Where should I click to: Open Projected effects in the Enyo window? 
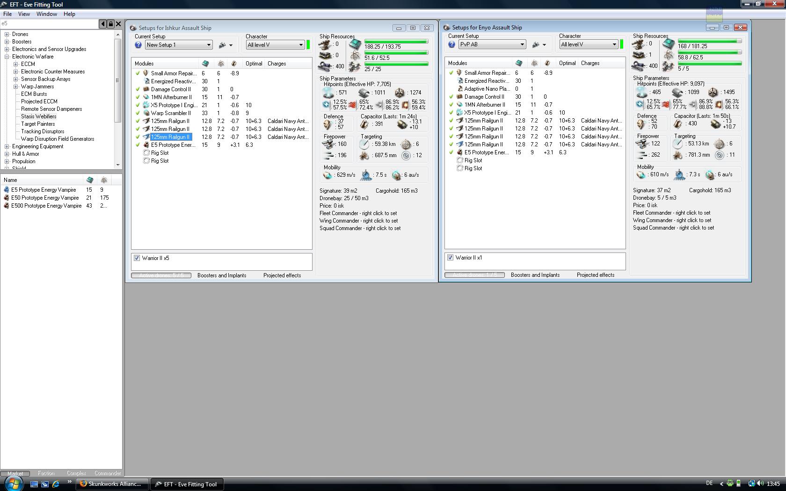click(596, 275)
